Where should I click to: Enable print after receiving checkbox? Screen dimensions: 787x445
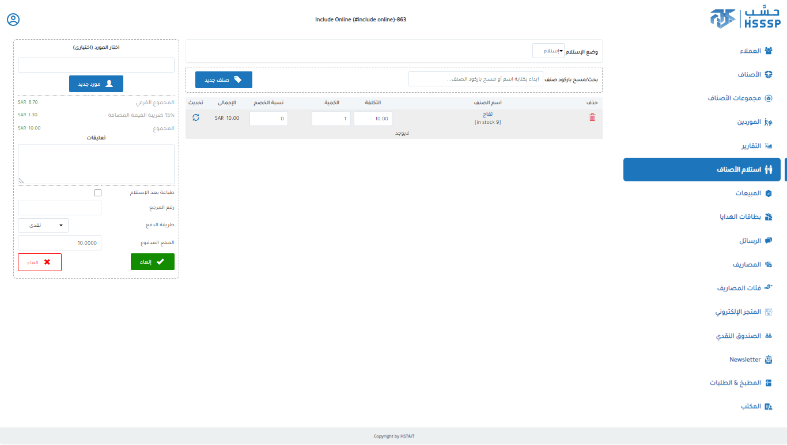pyautogui.click(x=98, y=193)
